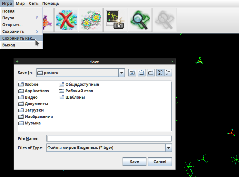Select the Документы folder
Viewport: 239px width, 177px height.
click(33, 104)
